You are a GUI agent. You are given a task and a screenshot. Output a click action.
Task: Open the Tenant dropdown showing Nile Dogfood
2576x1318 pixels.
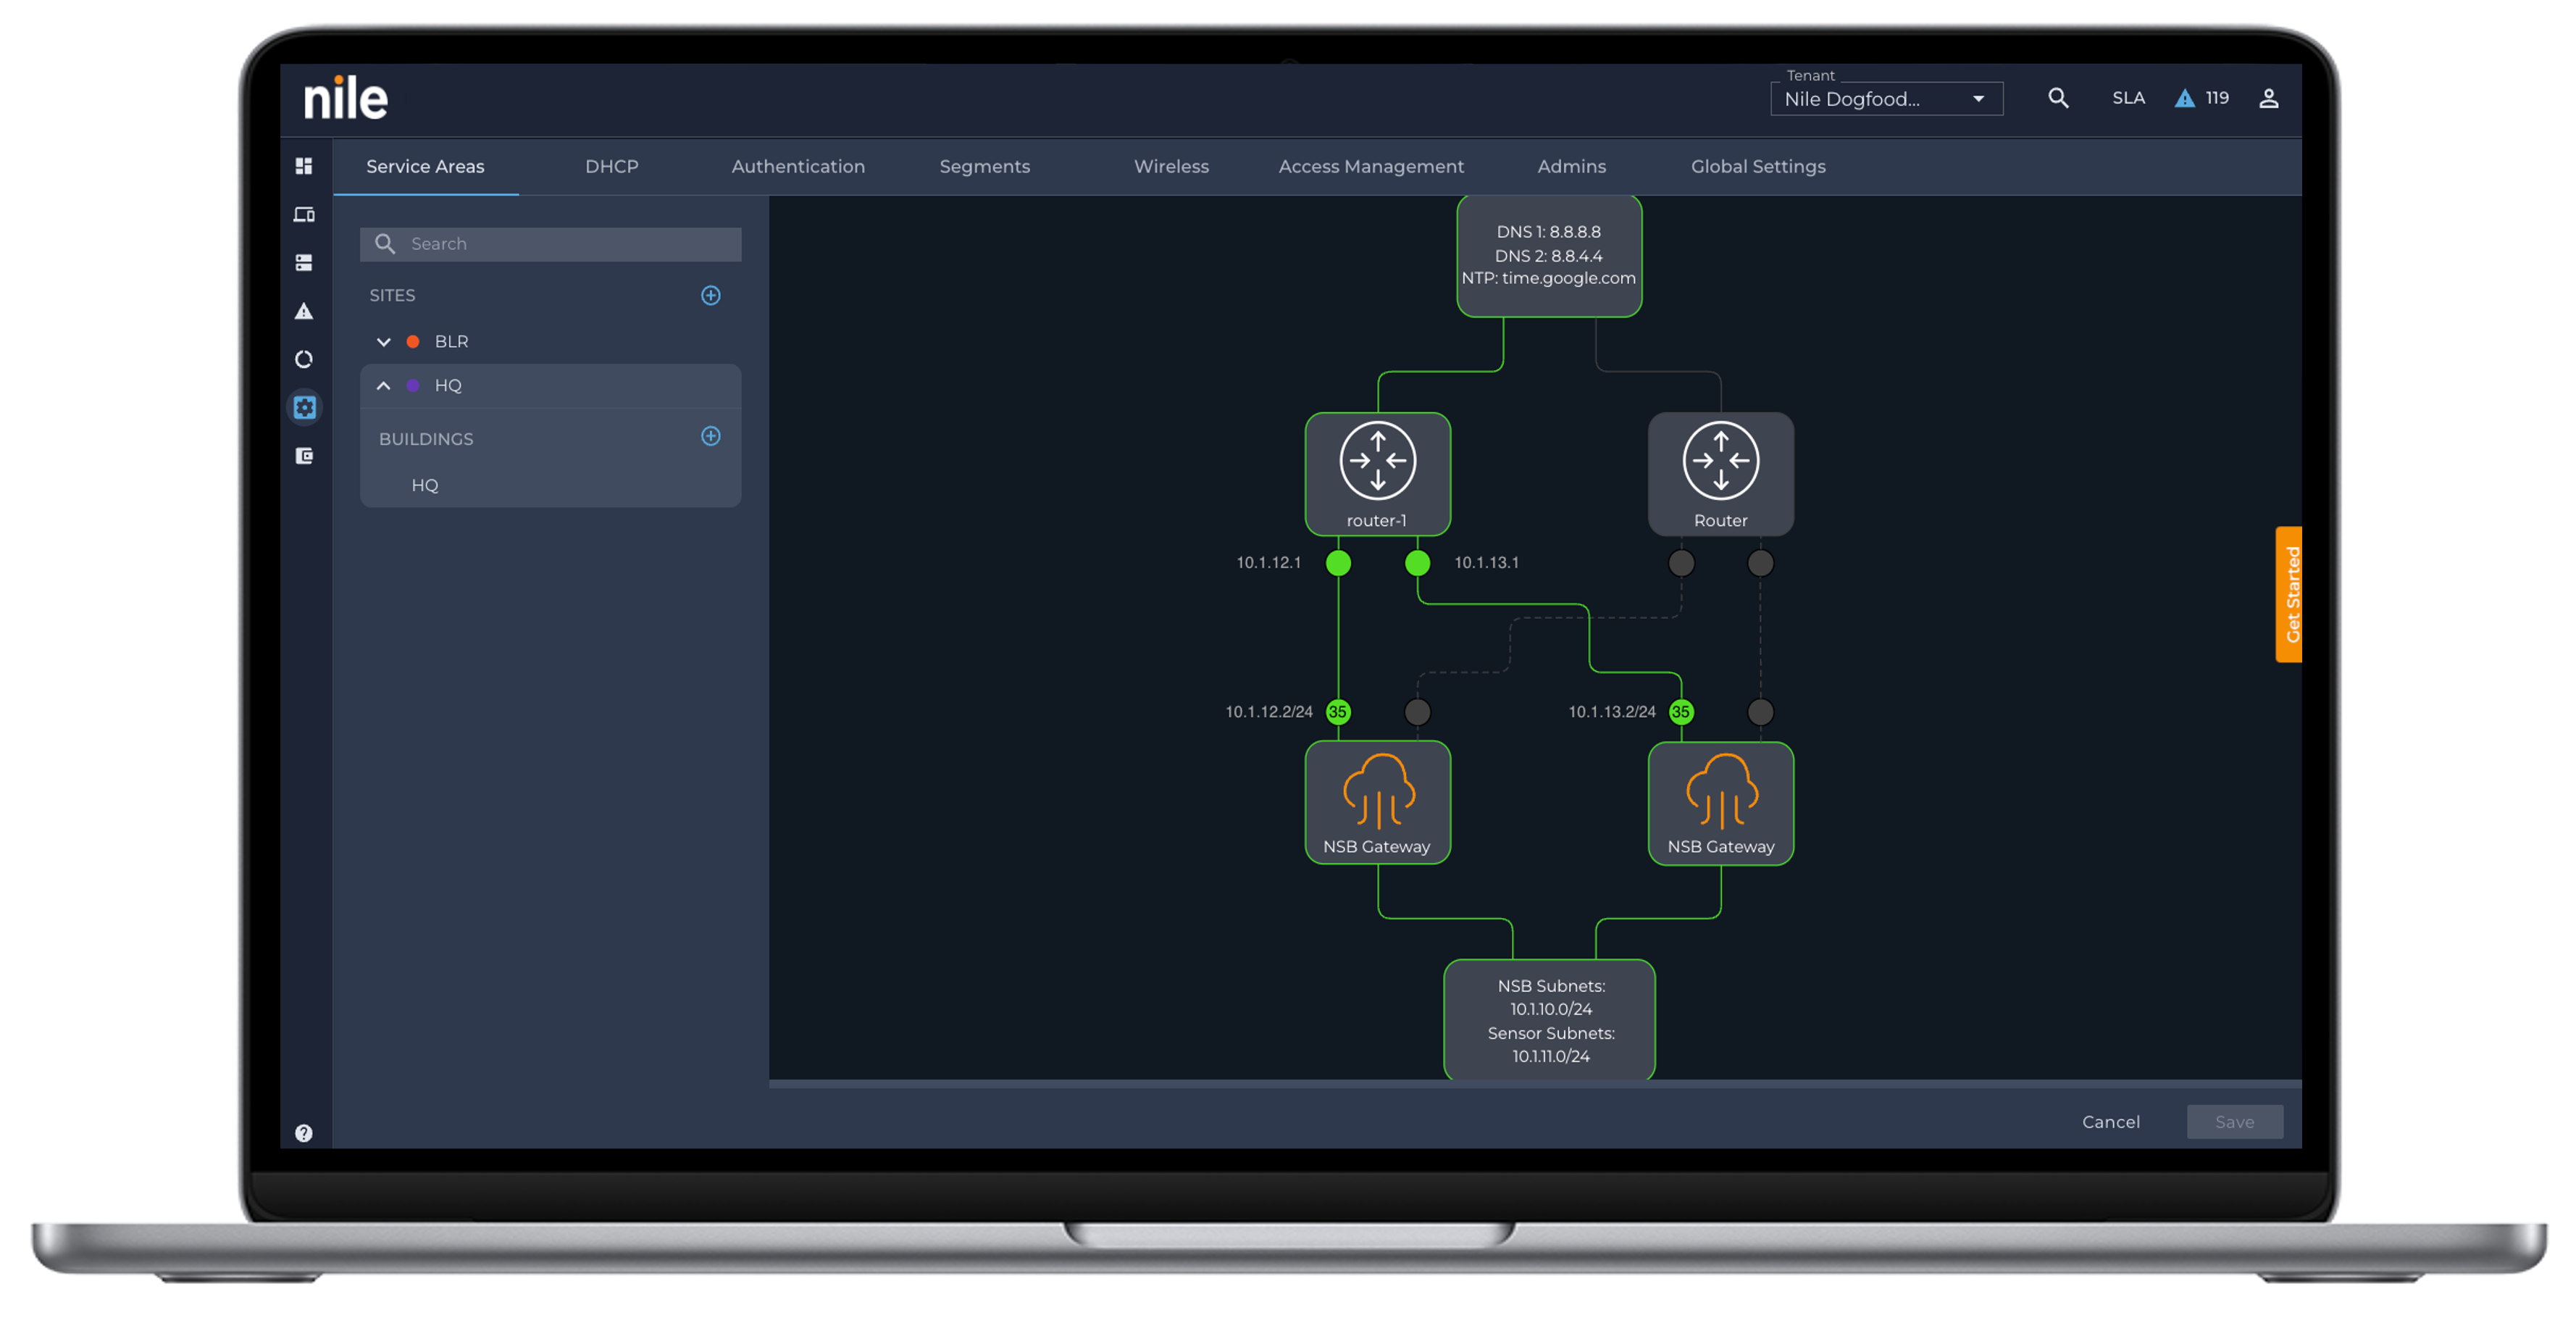click(x=1886, y=99)
